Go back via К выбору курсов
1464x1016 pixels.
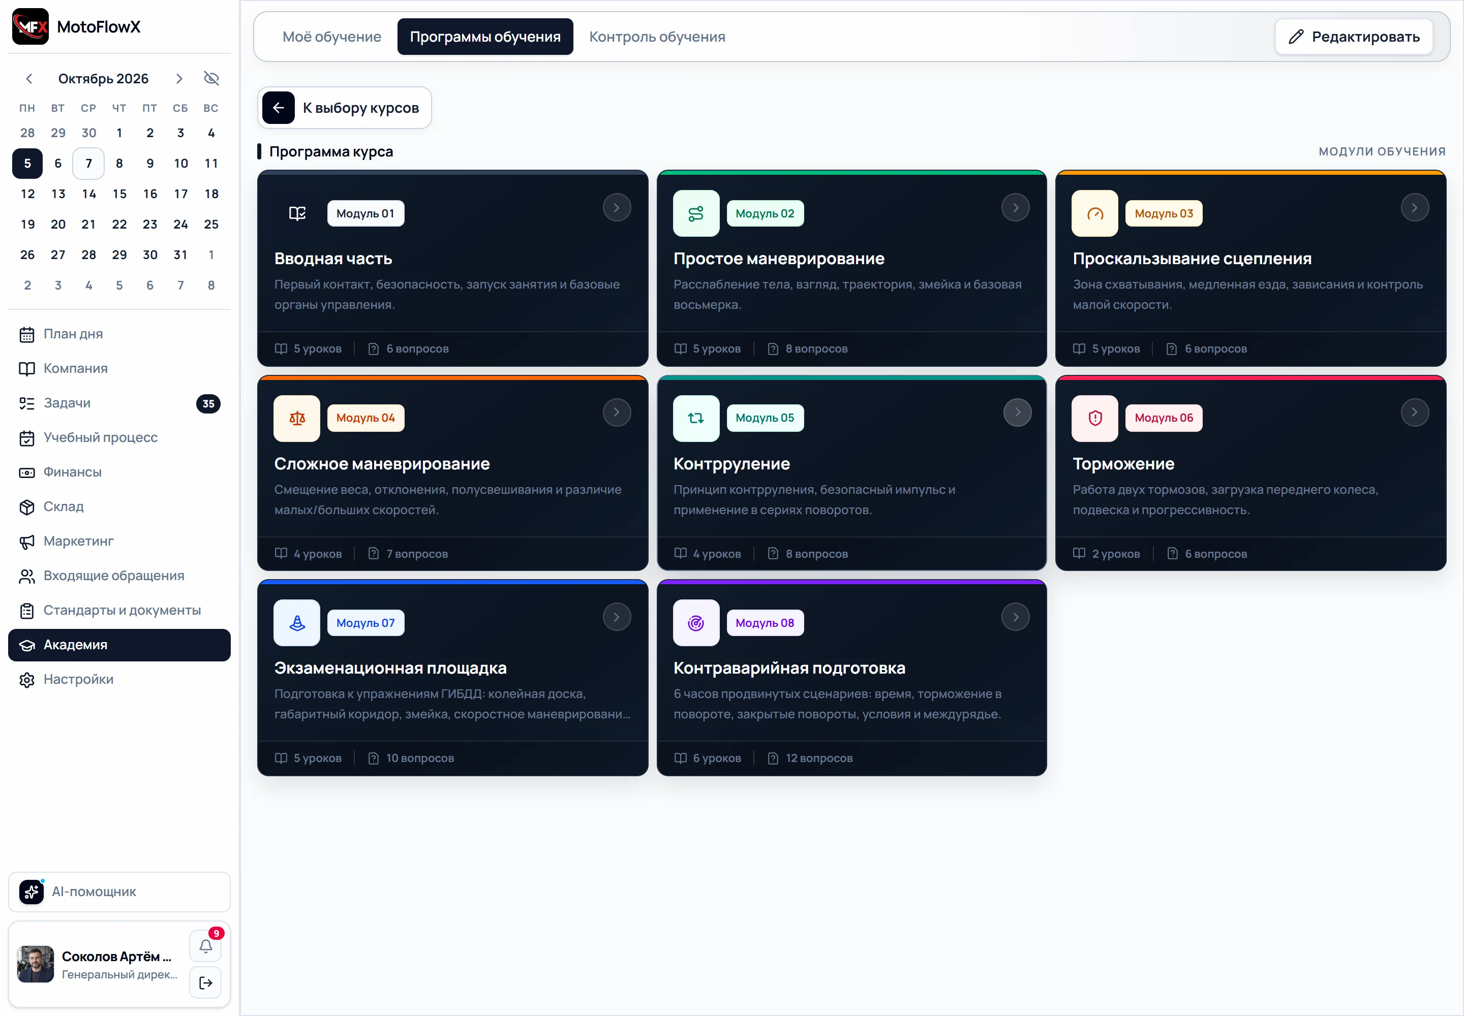tap(345, 108)
